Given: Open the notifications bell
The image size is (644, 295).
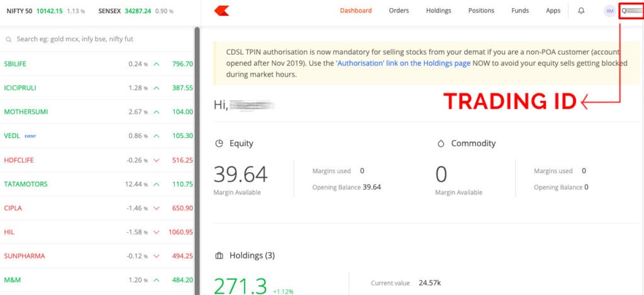Looking at the screenshot, I should coord(581,11).
